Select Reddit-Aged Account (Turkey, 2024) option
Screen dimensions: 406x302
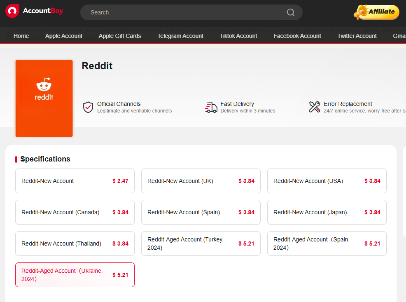(x=201, y=243)
